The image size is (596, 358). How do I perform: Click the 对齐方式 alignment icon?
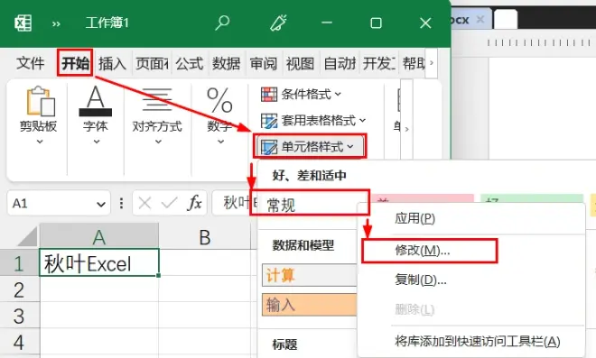tap(157, 99)
